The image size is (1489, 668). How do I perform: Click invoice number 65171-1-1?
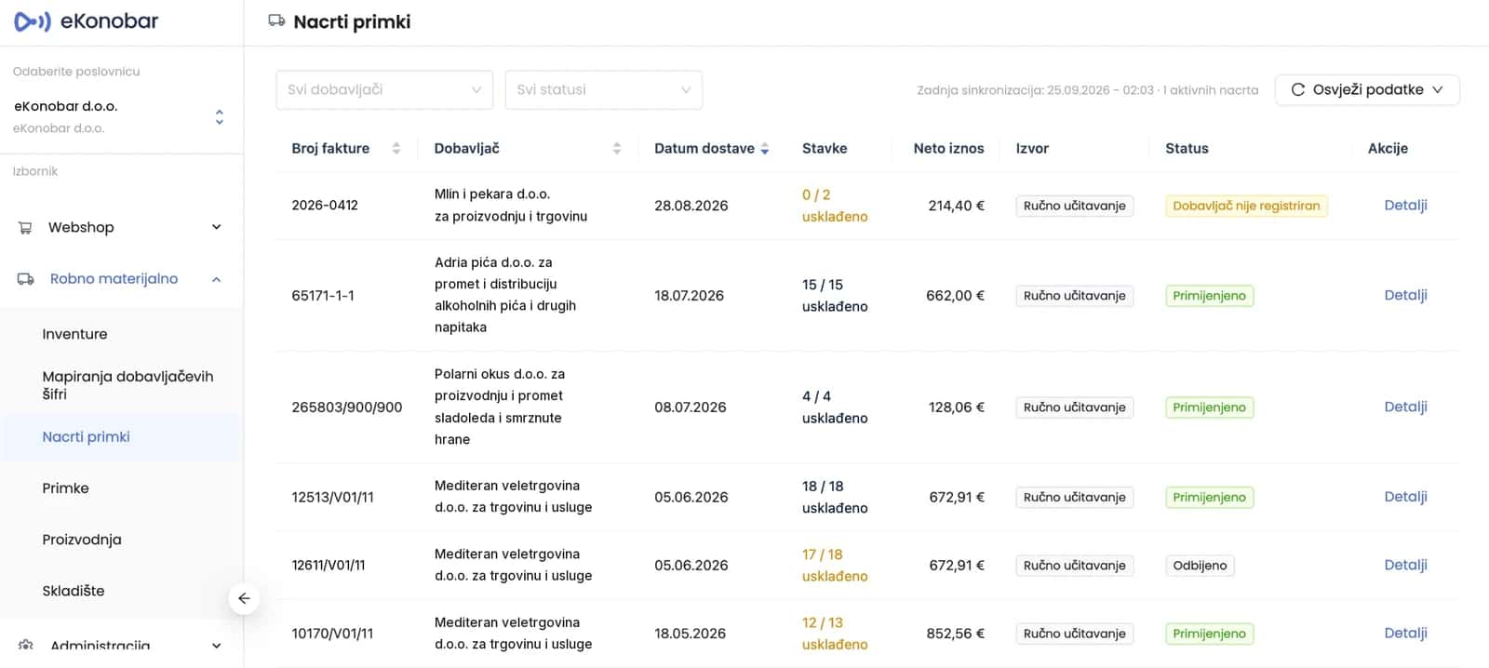pyautogui.click(x=323, y=295)
